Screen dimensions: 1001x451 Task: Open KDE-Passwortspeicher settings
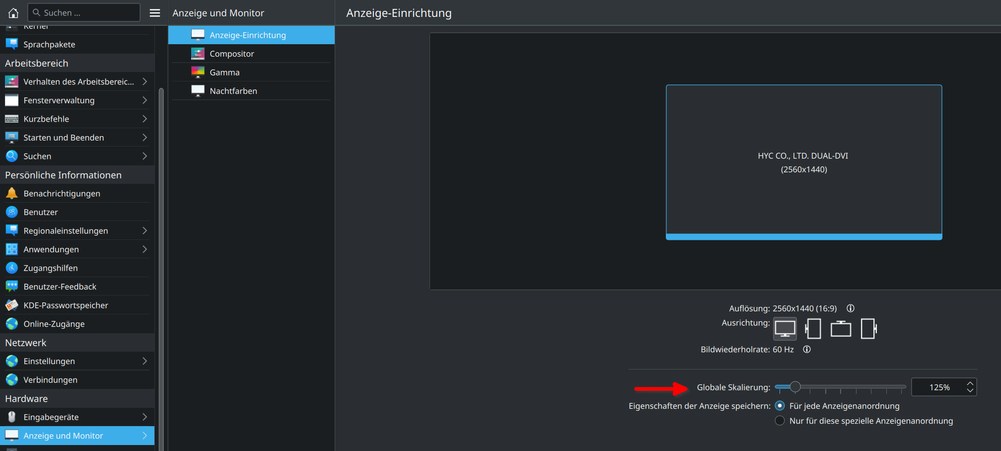pos(66,305)
